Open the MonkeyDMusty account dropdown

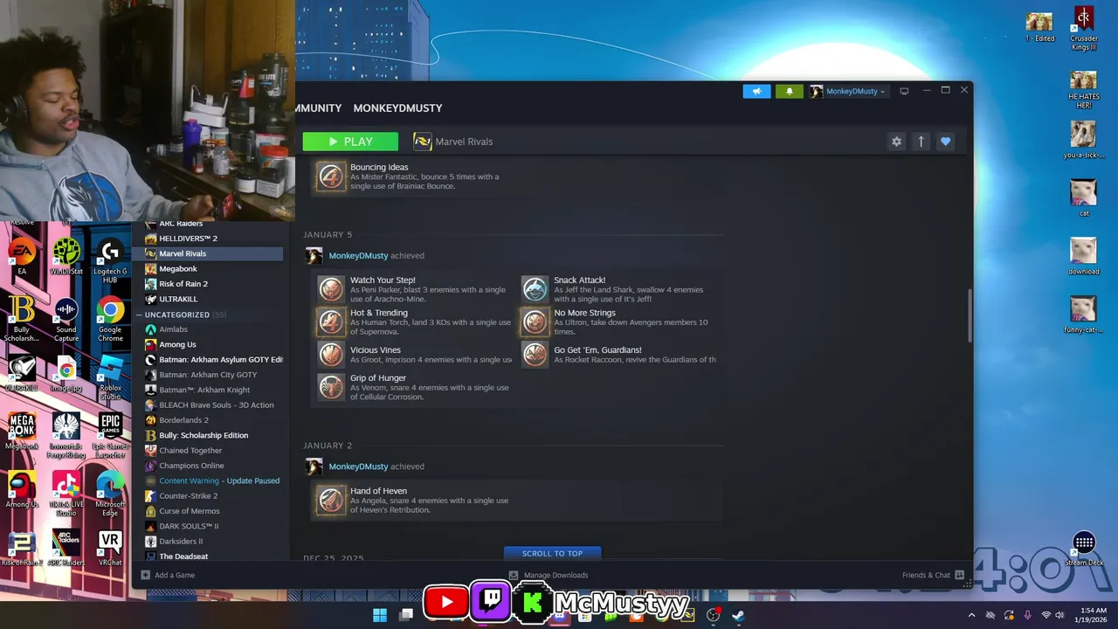point(847,91)
